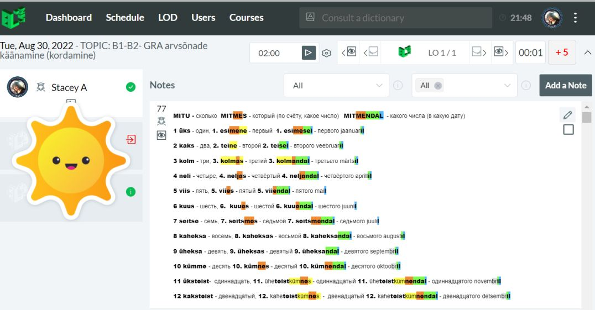
Task: Click the dictionary icon in search bar
Action: [310, 17]
